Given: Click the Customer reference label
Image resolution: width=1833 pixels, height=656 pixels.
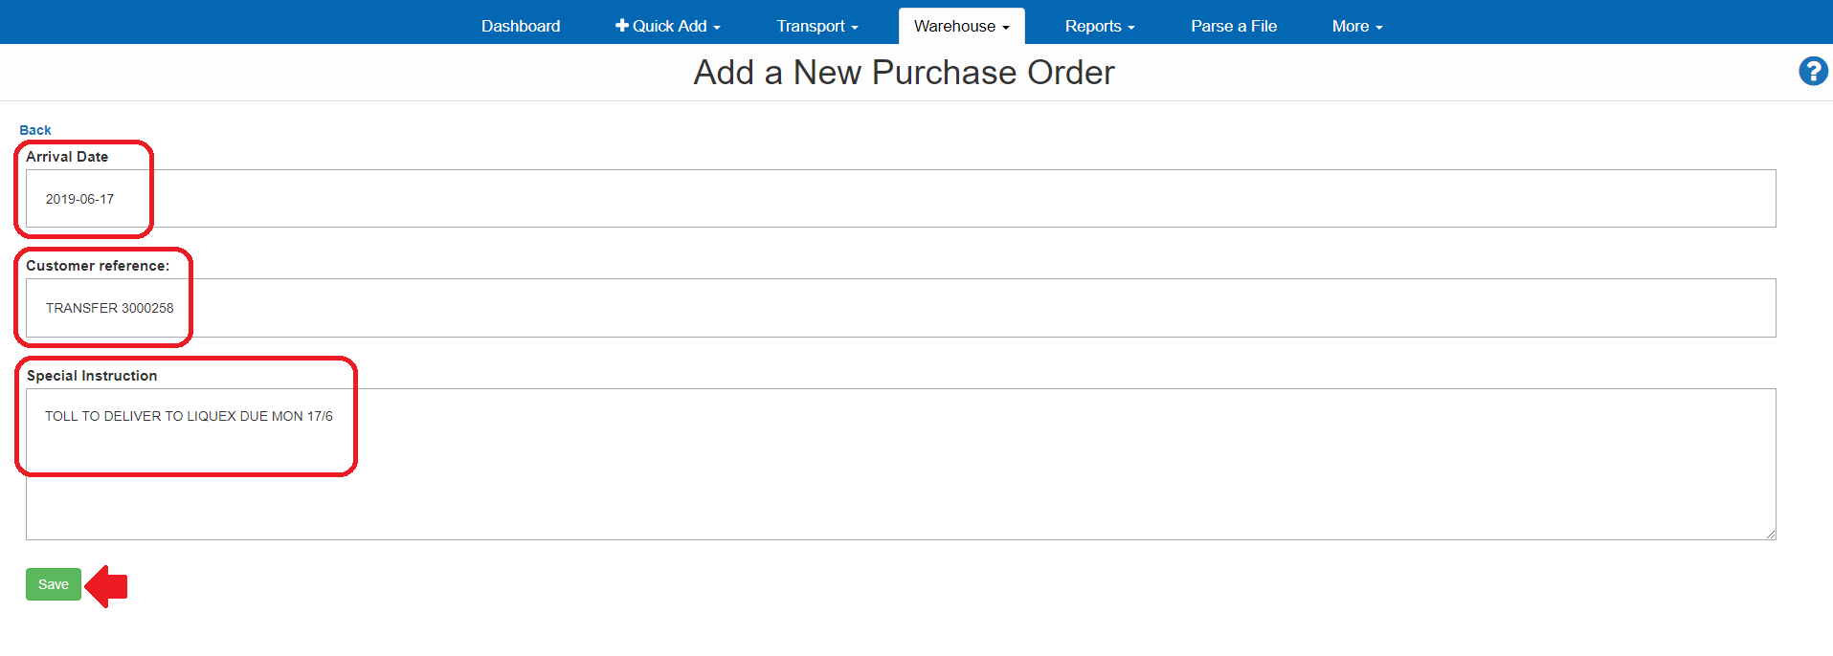Looking at the screenshot, I should coord(98,266).
